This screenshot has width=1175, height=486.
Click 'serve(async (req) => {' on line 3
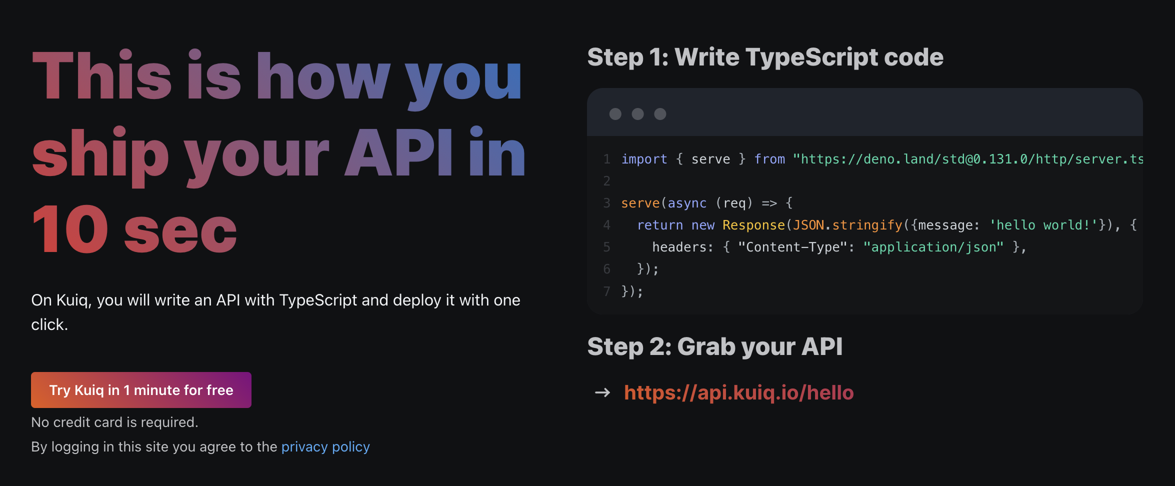707,203
